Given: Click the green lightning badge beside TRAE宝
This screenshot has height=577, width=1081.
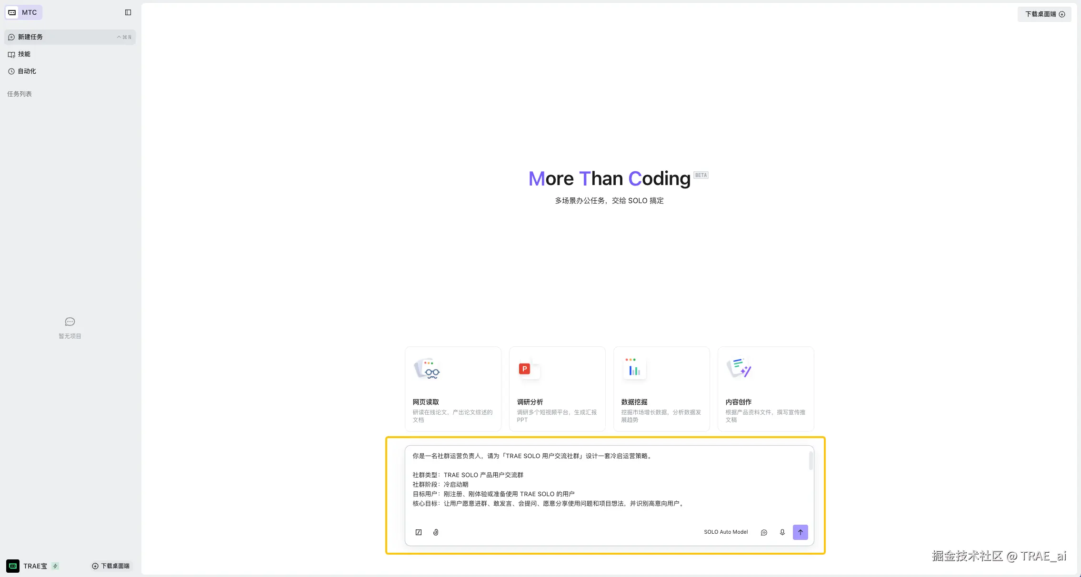Looking at the screenshot, I should [x=55, y=566].
